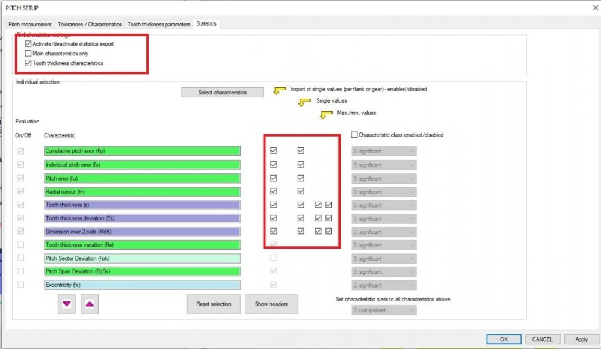Click the Select characteristics button
Viewport: 601px width, 349px height.
click(x=222, y=93)
